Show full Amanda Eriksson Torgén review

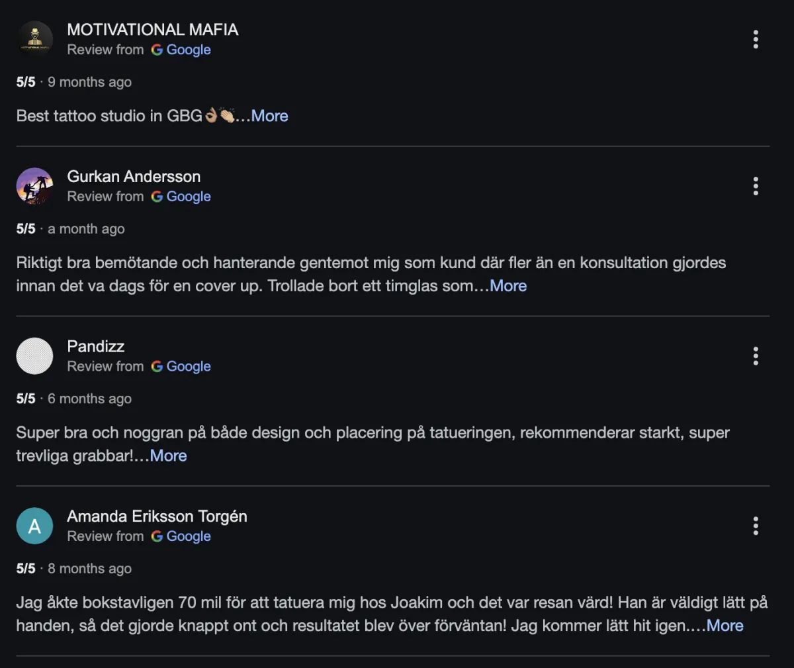725,626
